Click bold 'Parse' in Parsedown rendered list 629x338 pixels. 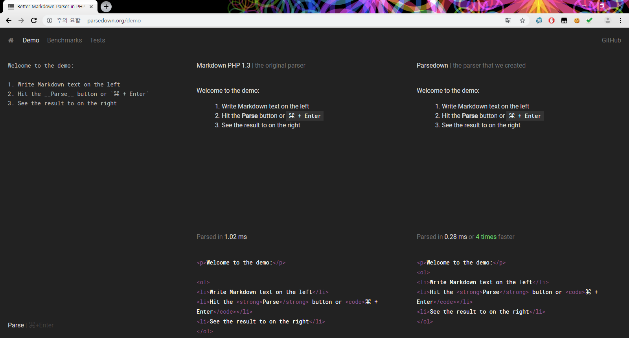[x=470, y=116]
